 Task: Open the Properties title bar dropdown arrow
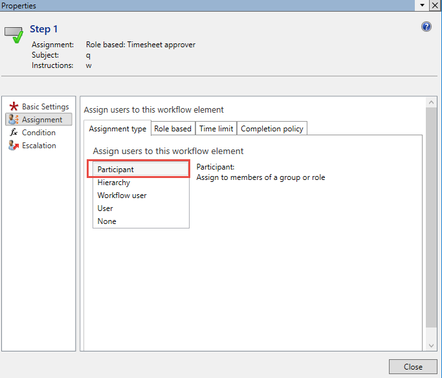(423, 5)
